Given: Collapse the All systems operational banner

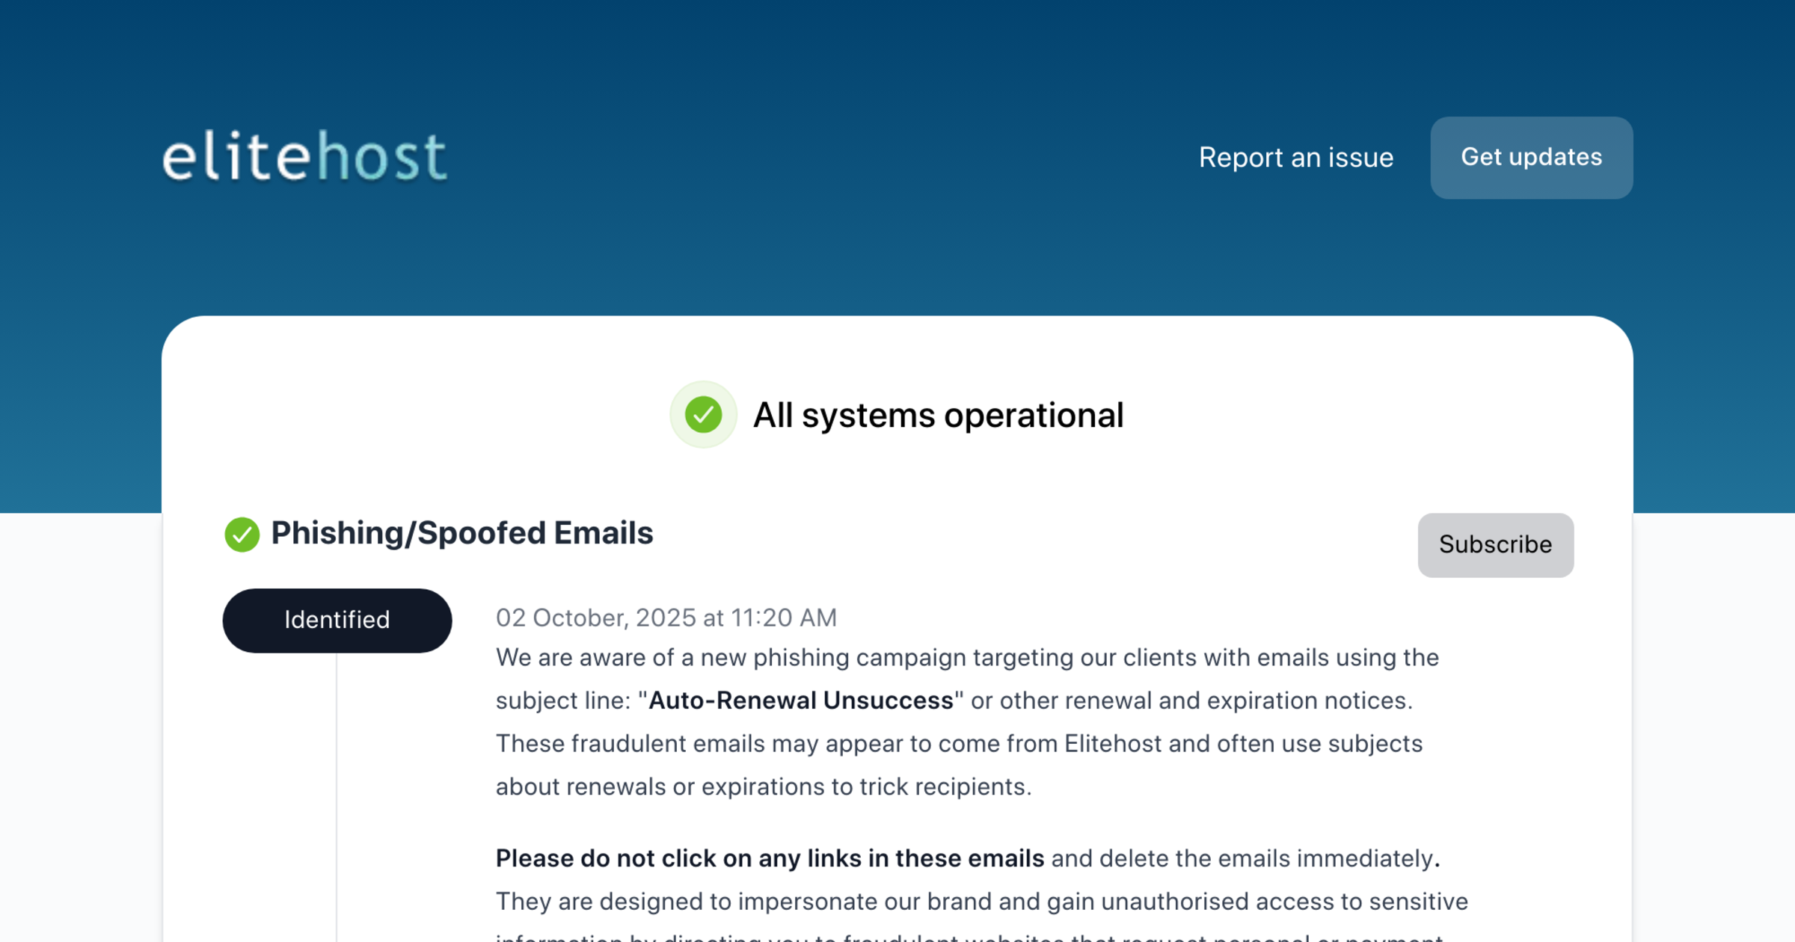Looking at the screenshot, I should [938, 415].
